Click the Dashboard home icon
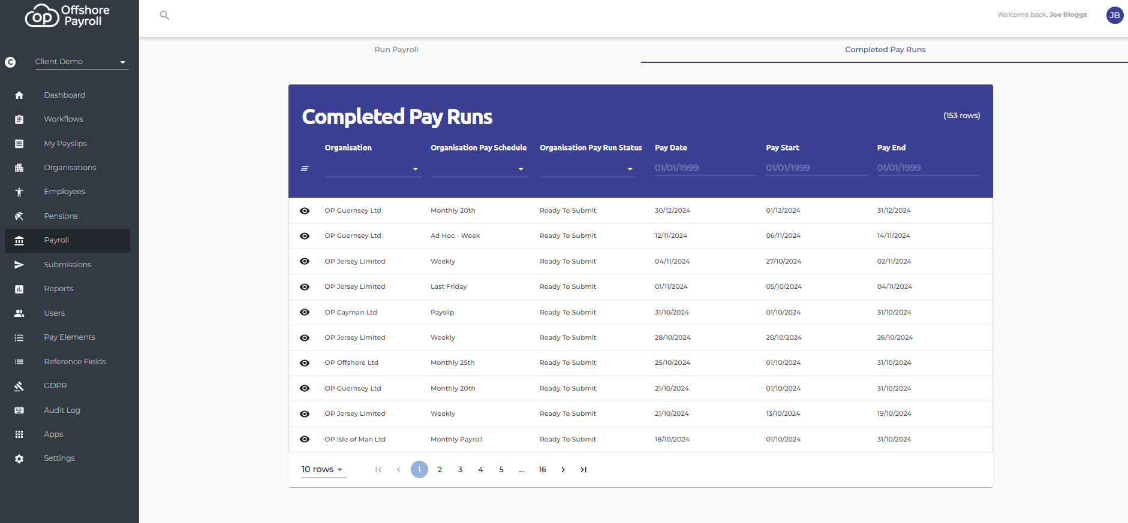Image resolution: width=1128 pixels, height=523 pixels. (19, 95)
